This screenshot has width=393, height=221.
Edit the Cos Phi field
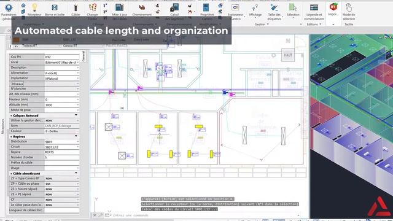tap(62, 57)
